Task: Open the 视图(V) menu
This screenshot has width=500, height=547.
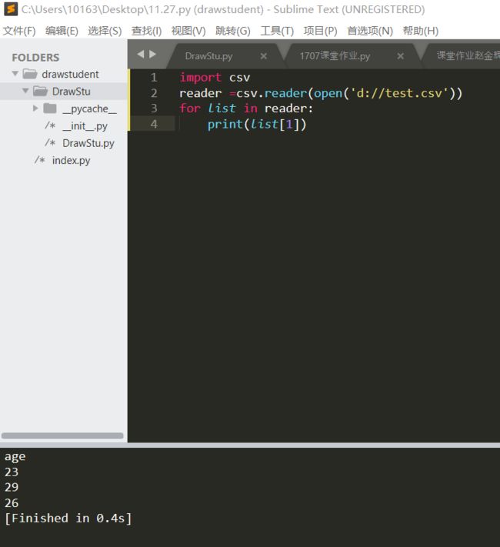Action: click(188, 31)
